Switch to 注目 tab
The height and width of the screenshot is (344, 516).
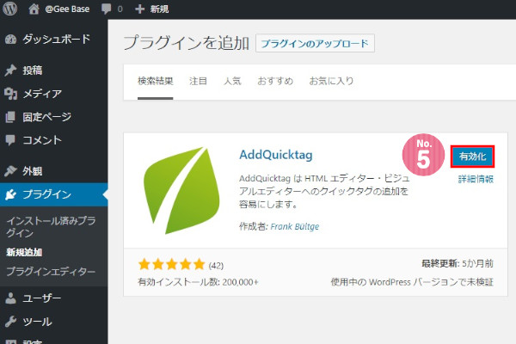pyautogui.click(x=198, y=81)
